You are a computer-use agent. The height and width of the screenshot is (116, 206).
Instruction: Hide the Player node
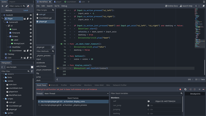click(x=31, y=19)
